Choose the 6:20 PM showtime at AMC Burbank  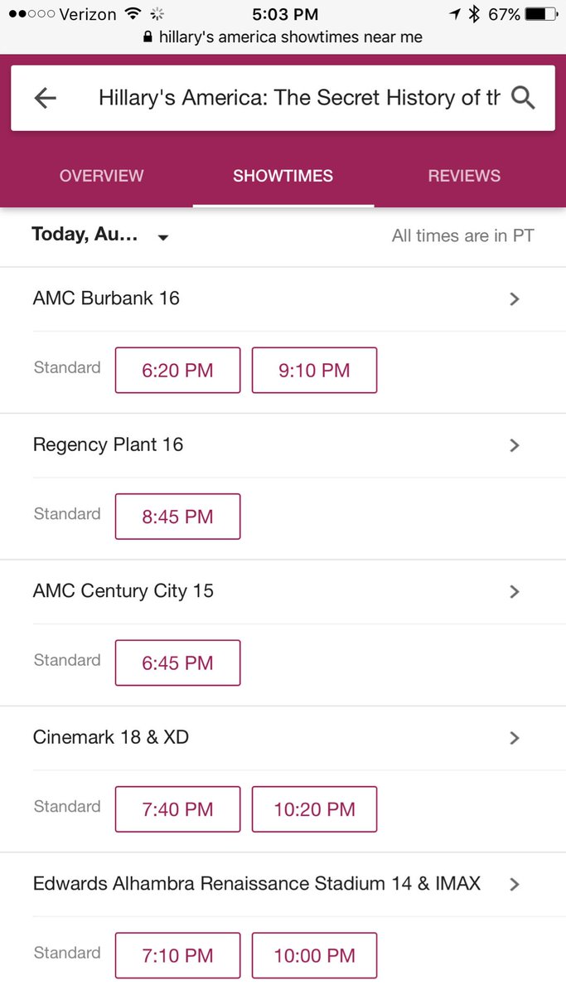click(177, 370)
